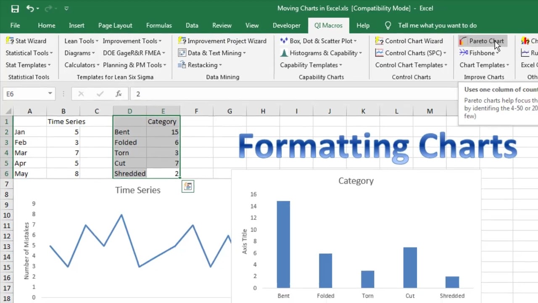Expand the Chart Templates dropdown
Viewport: 538px width, 303px height.
click(x=484, y=65)
